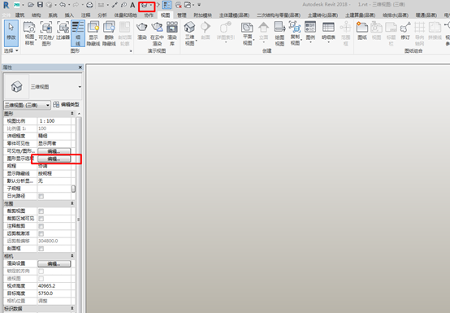Open the Insert (插入) ribbon tab

(x=69, y=15)
